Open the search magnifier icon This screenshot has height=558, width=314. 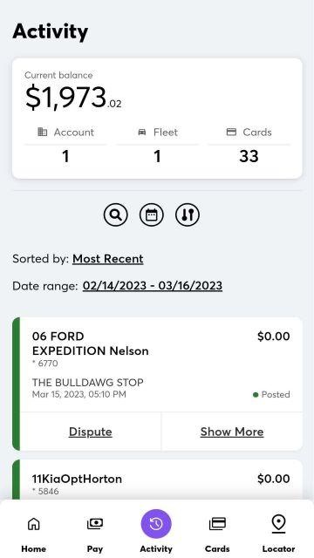pyautogui.click(x=116, y=215)
